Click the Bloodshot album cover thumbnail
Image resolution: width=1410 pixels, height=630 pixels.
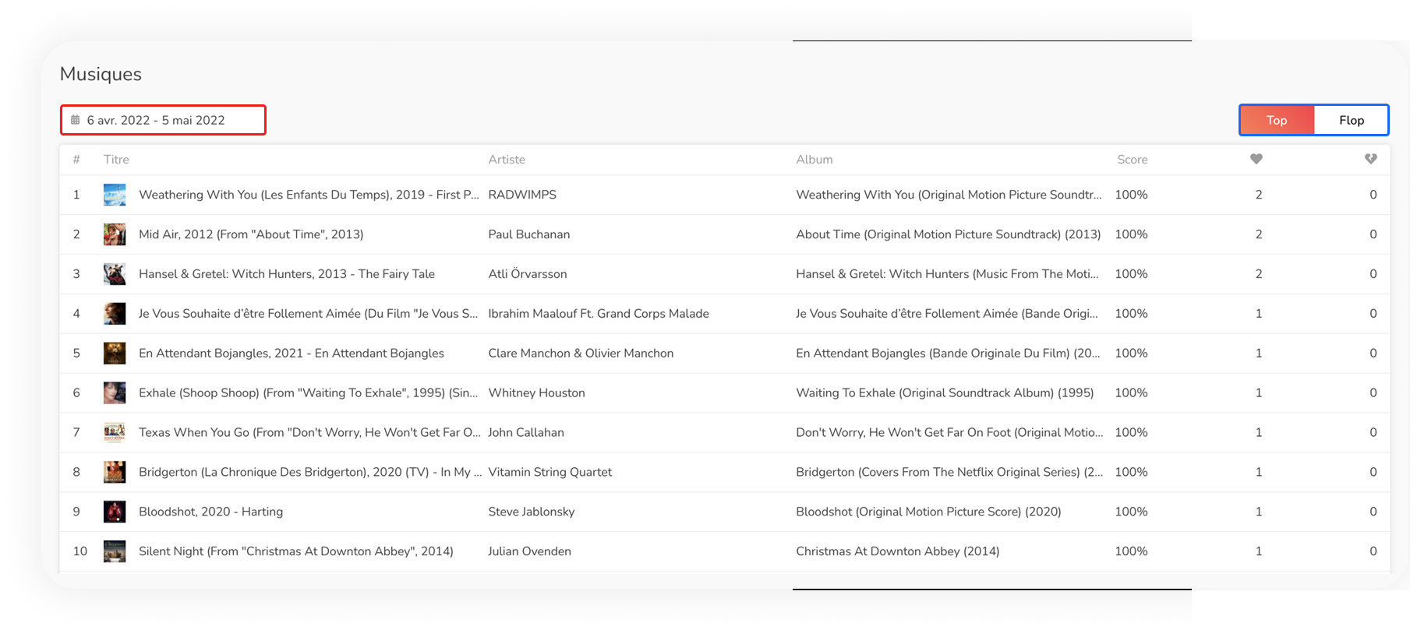115,512
